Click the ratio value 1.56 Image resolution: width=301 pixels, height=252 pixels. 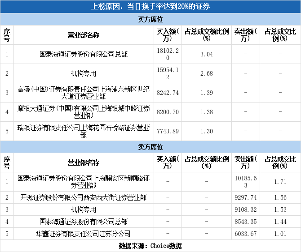tap(280, 197)
